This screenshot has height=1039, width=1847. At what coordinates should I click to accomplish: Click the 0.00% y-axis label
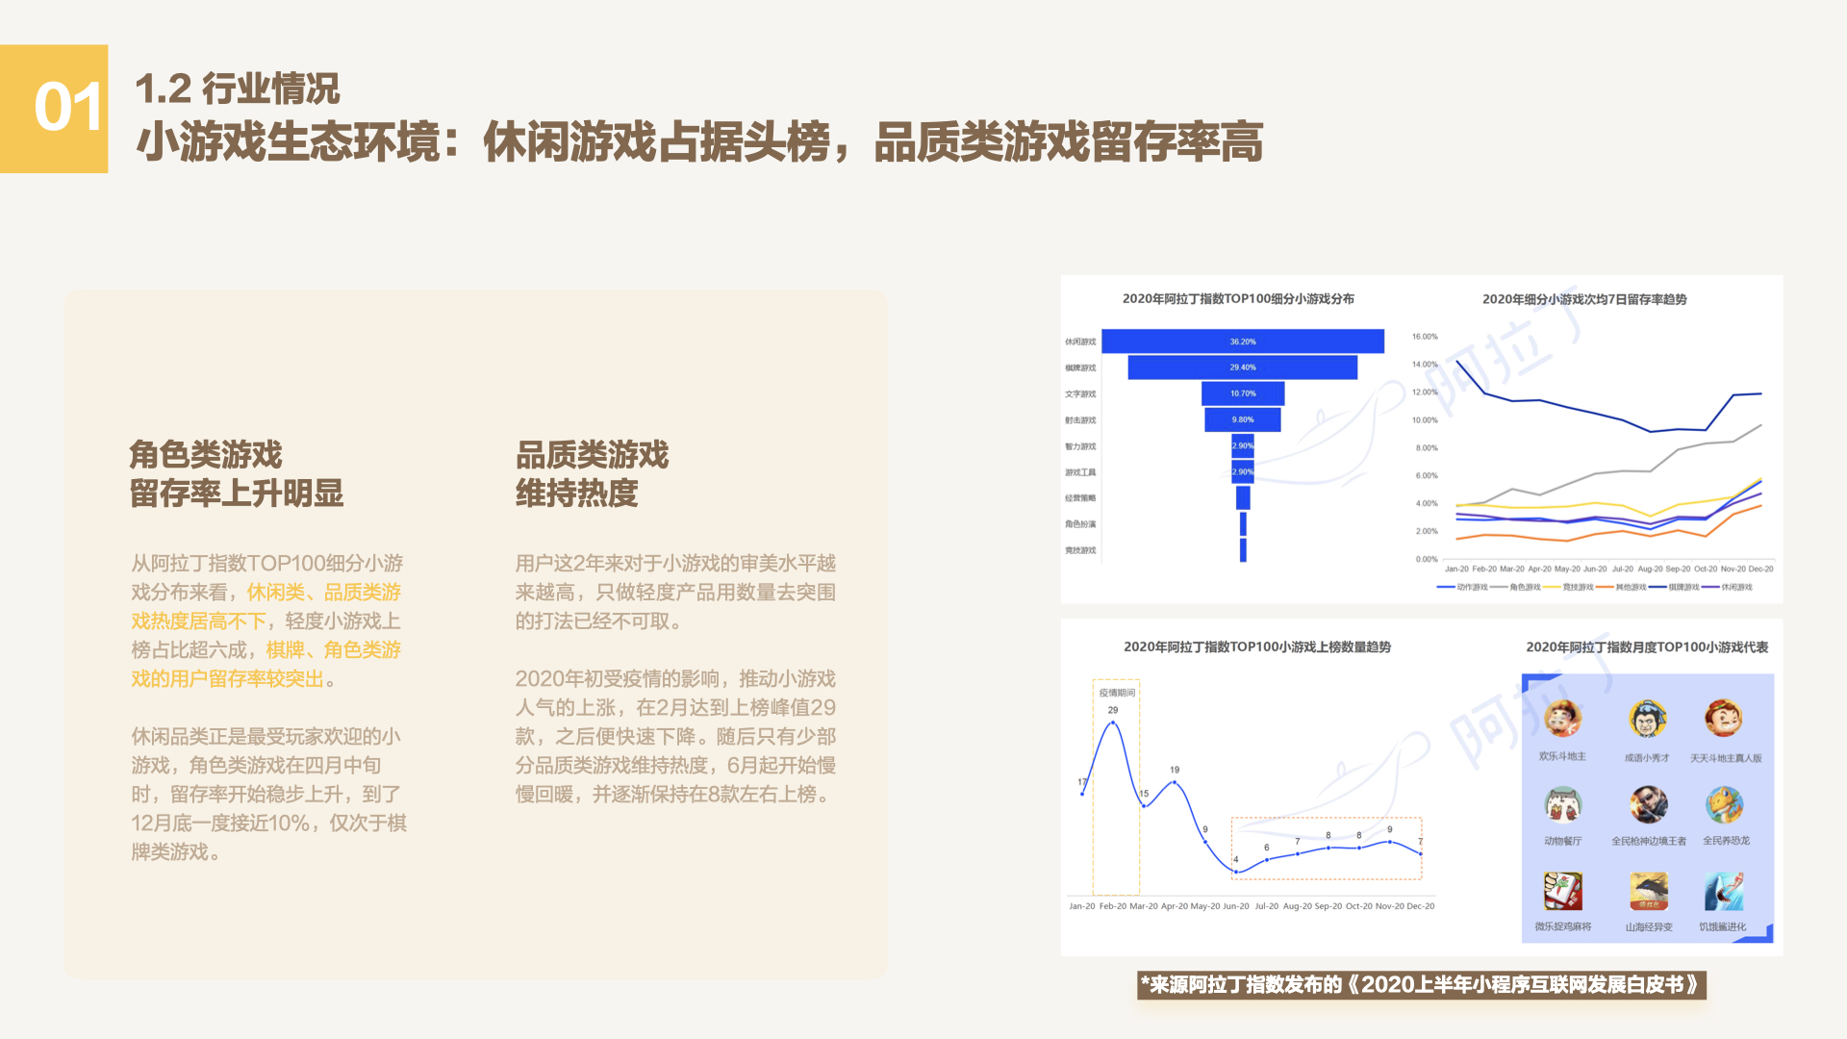point(1427,559)
